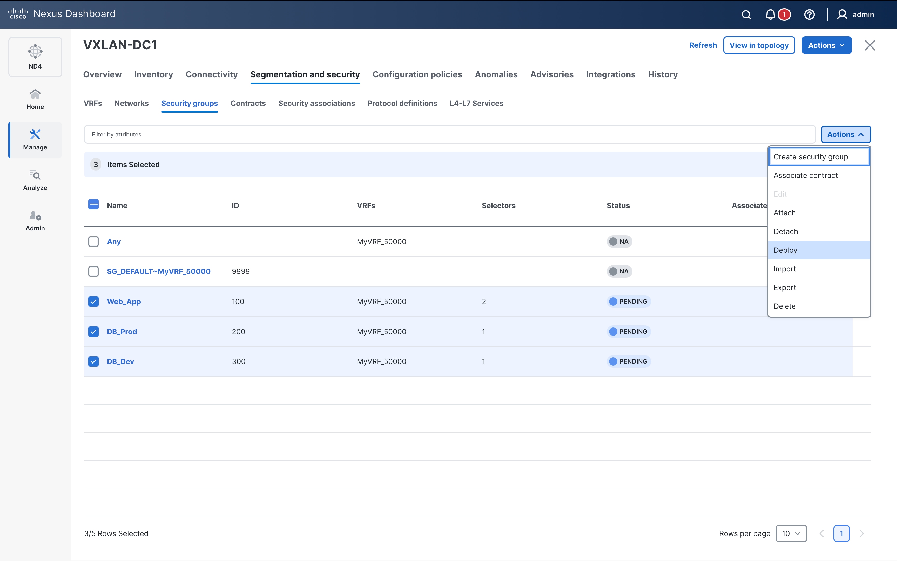Select Create security group menu item
This screenshot has width=897, height=561.
pyautogui.click(x=819, y=156)
